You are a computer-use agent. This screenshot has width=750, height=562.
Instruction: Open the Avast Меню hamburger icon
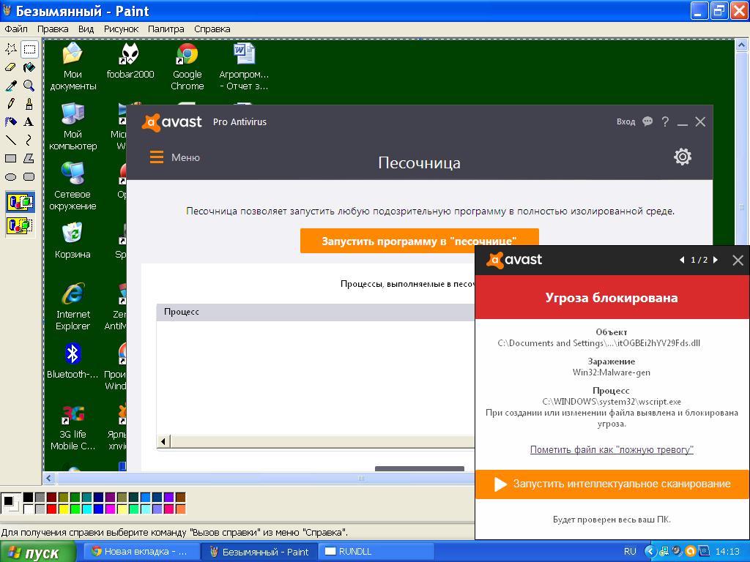pos(157,157)
